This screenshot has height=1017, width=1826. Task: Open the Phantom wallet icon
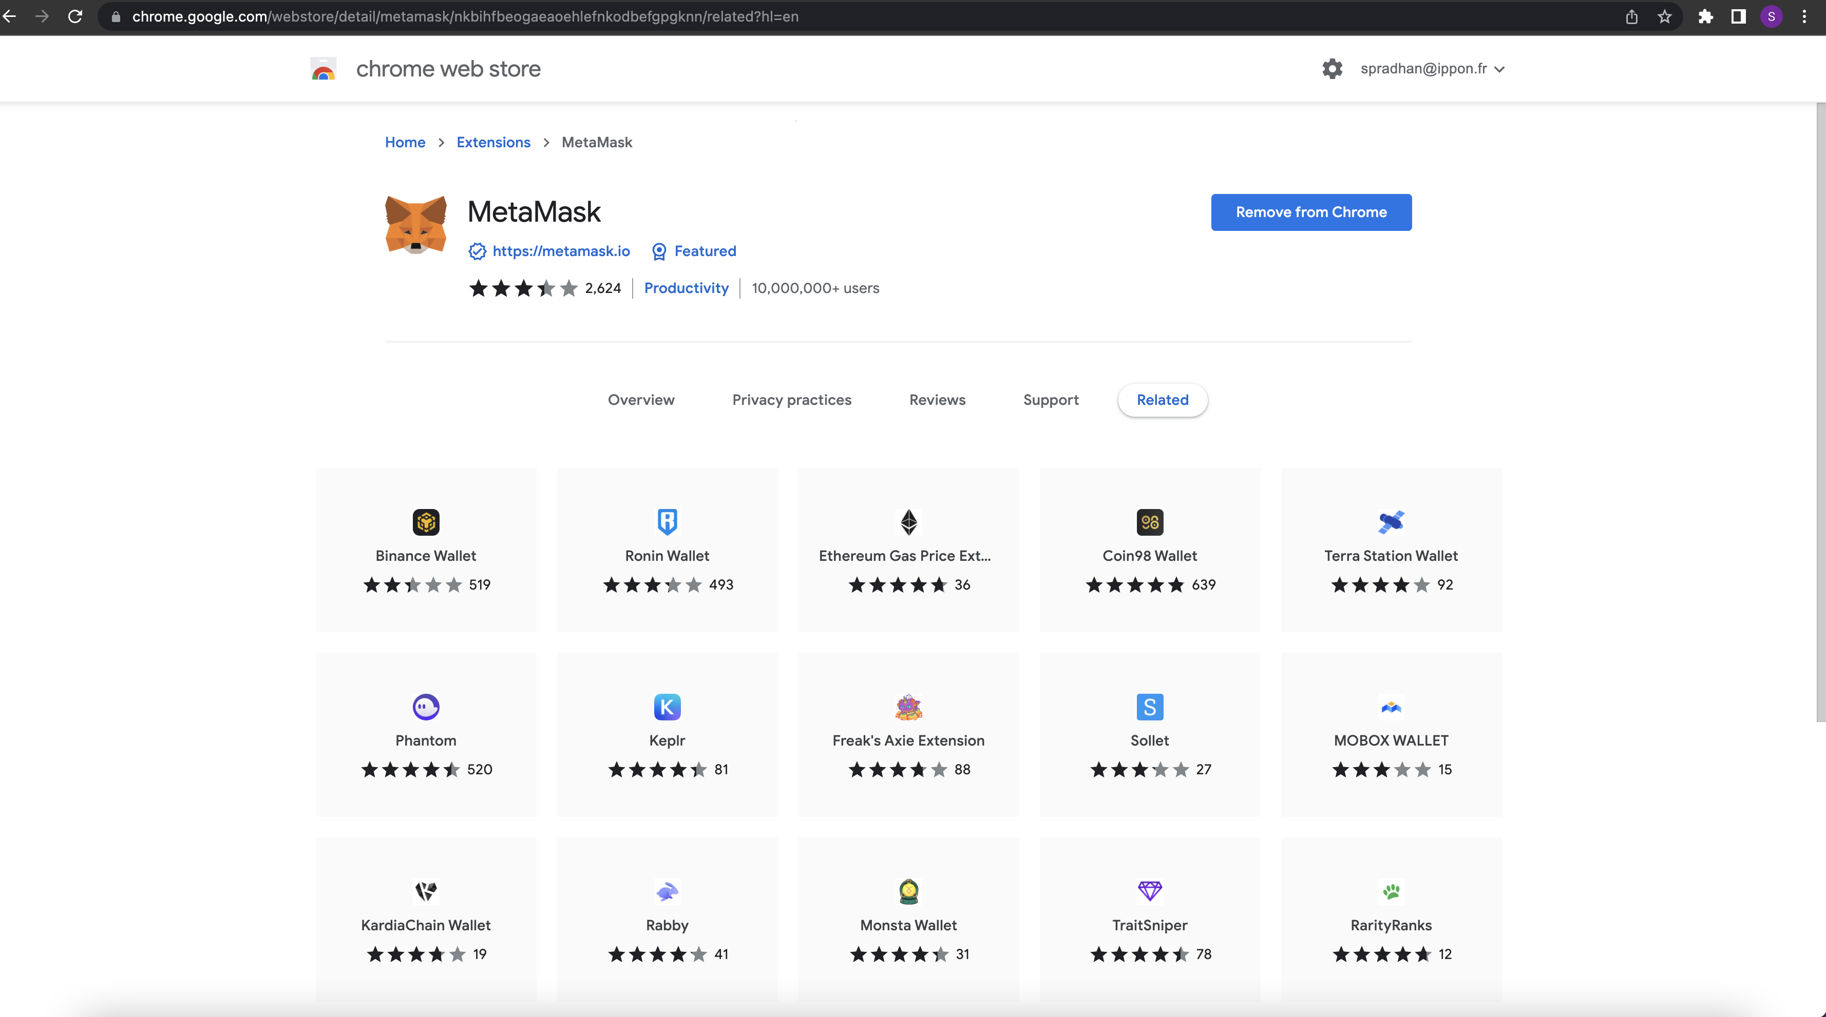point(425,706)
